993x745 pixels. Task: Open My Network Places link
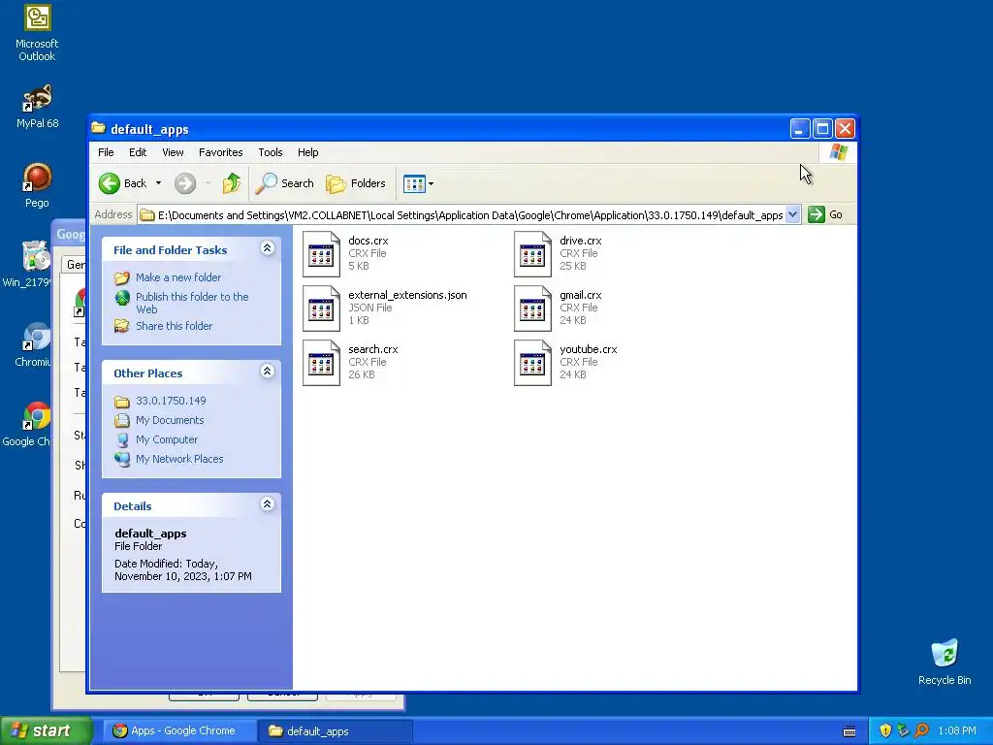(x=179, y=459)
